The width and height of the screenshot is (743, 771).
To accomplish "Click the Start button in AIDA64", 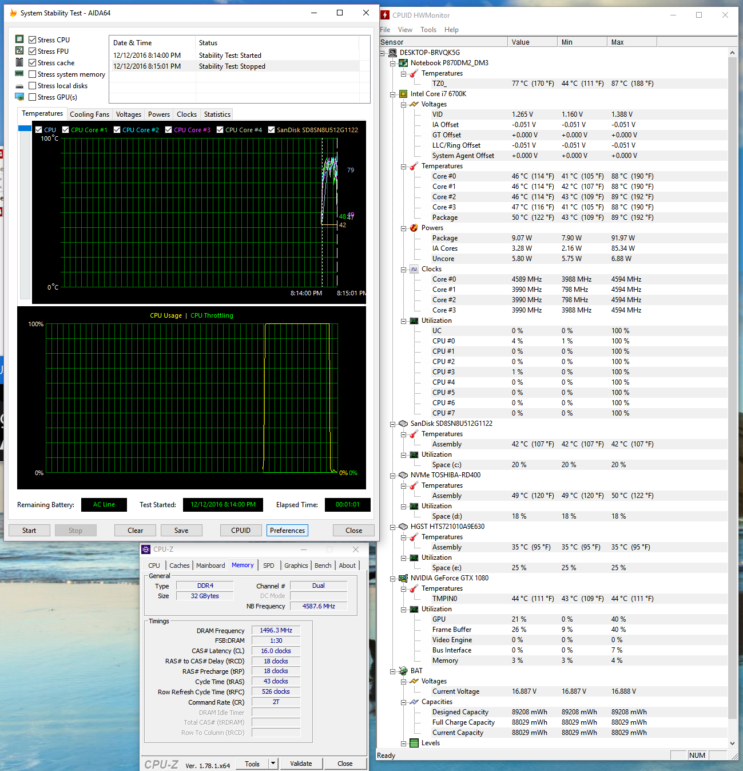I will [29, 531].
